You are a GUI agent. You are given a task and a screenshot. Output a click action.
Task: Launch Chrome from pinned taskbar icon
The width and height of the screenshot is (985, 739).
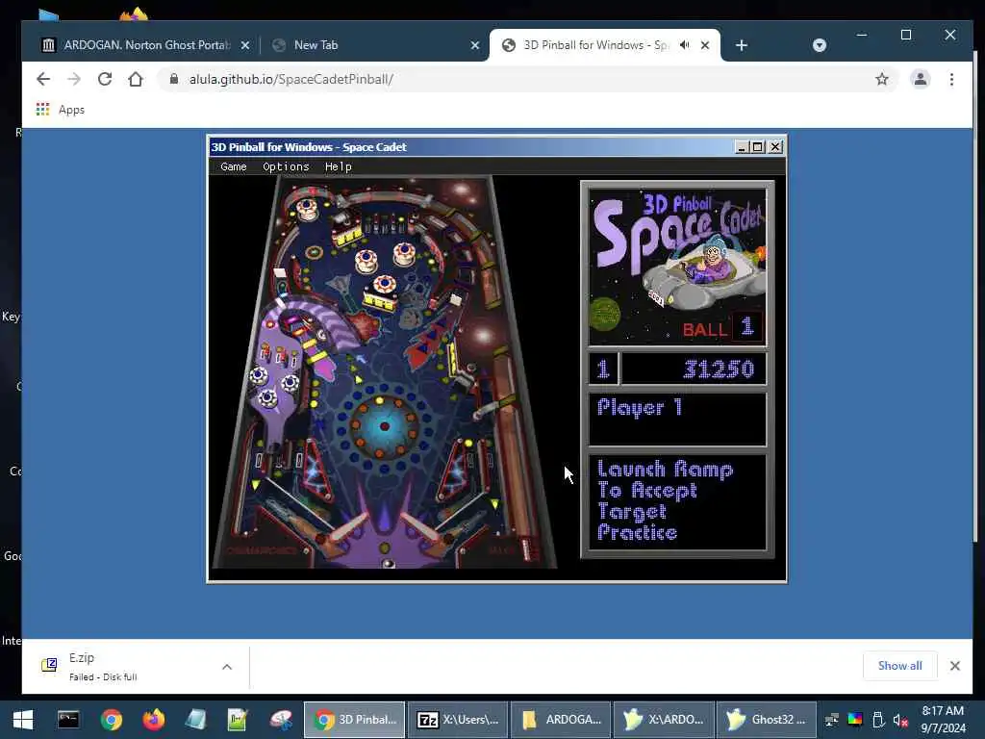(x=112, y=720)
